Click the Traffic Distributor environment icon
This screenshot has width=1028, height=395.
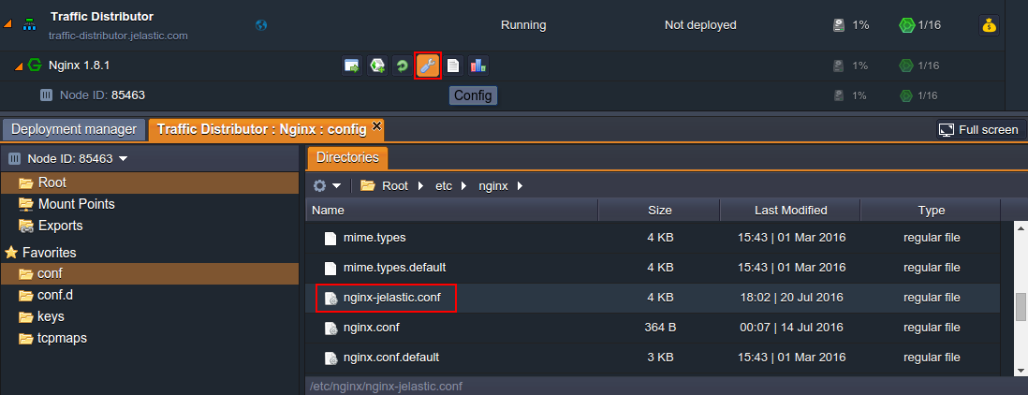[30, 25]
